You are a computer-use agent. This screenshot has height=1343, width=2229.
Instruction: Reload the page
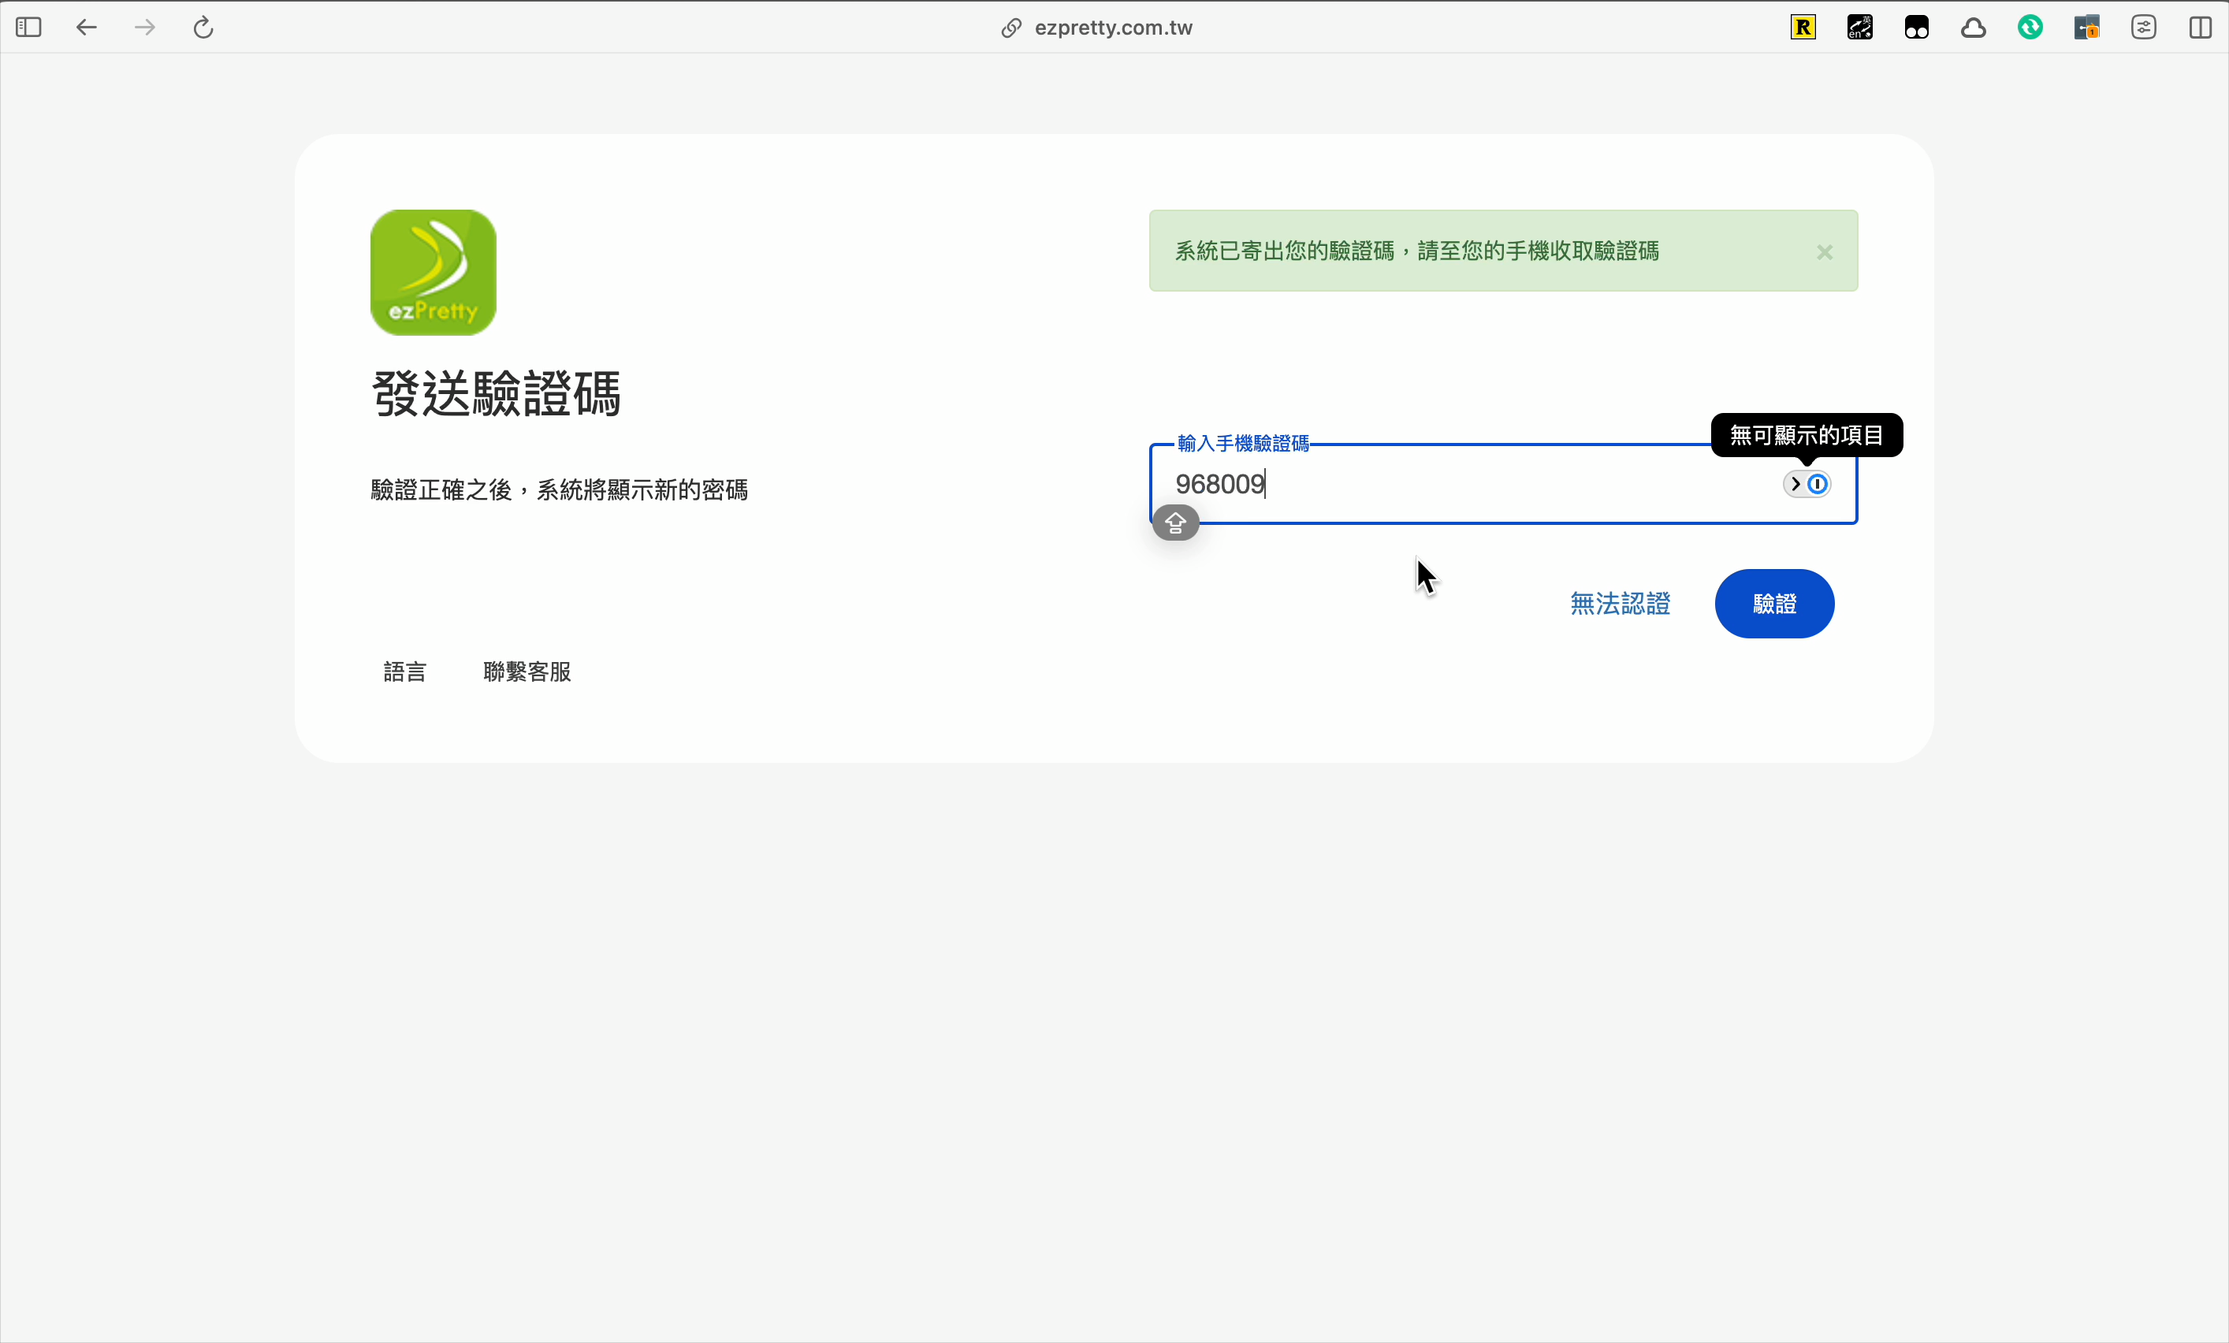pyautogui.click(x=203, y=27)
